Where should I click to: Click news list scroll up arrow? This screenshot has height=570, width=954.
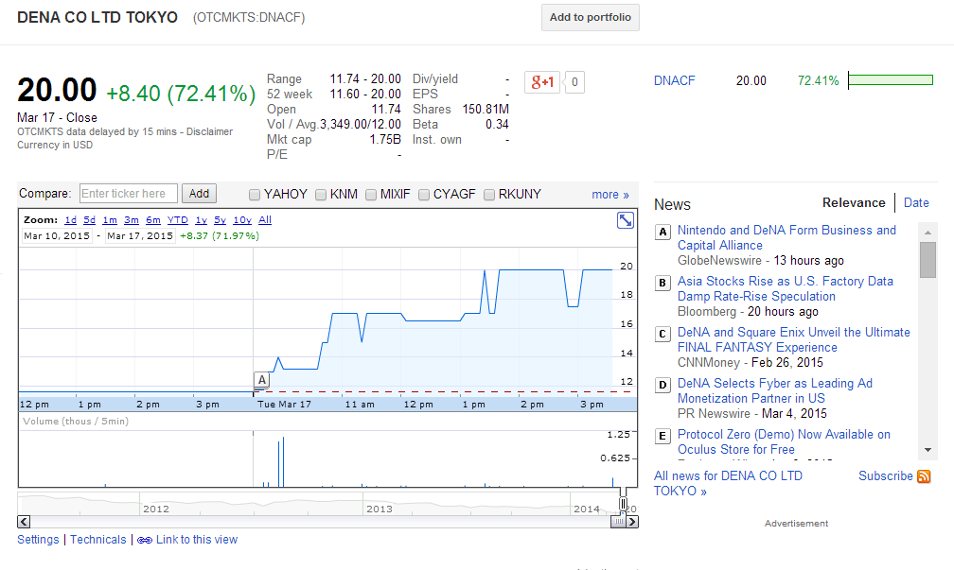(927, 233)
